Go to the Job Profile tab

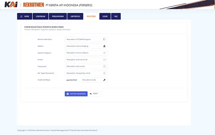(75, 16)
